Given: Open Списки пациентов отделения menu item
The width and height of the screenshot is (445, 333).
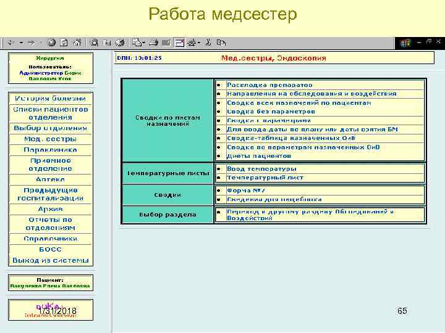Looking at the screenshot, I should (x=51, y=113).
